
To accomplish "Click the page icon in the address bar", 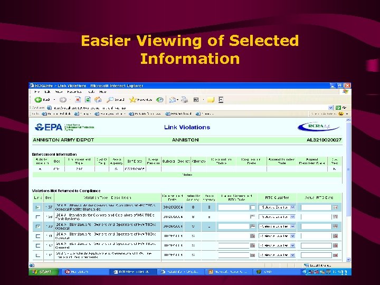I will click(49, 108).
